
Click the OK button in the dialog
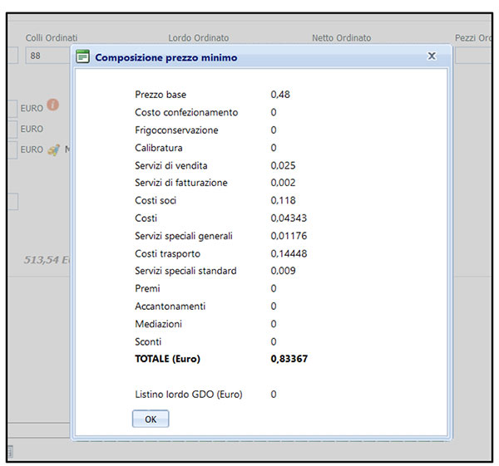coord(150,419)
